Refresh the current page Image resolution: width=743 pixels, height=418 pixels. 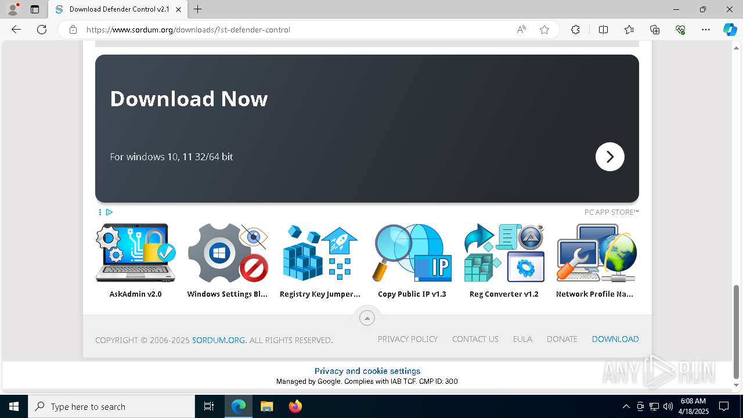pos(42,30)
